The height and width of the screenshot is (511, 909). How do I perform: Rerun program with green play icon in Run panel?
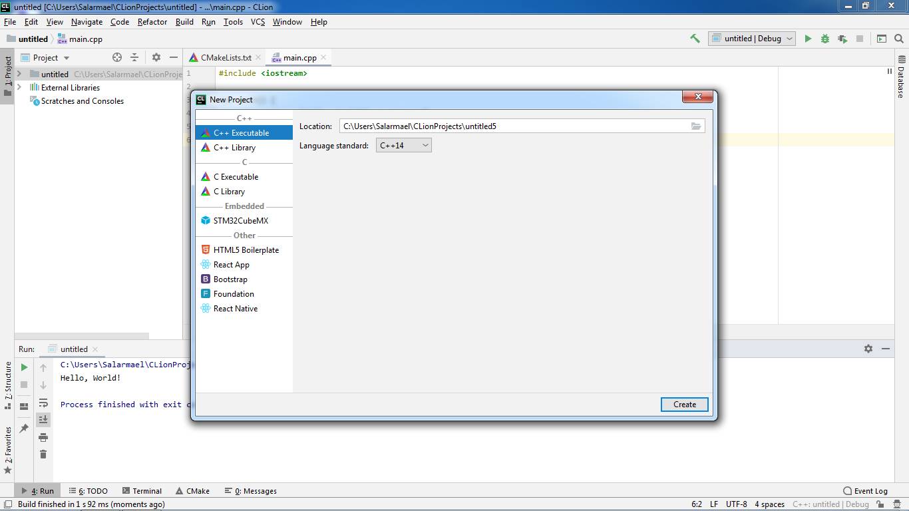point(24,367)
